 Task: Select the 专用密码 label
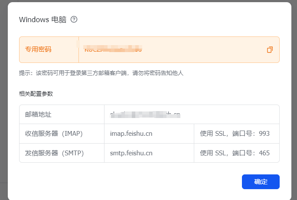click(38, 49)
